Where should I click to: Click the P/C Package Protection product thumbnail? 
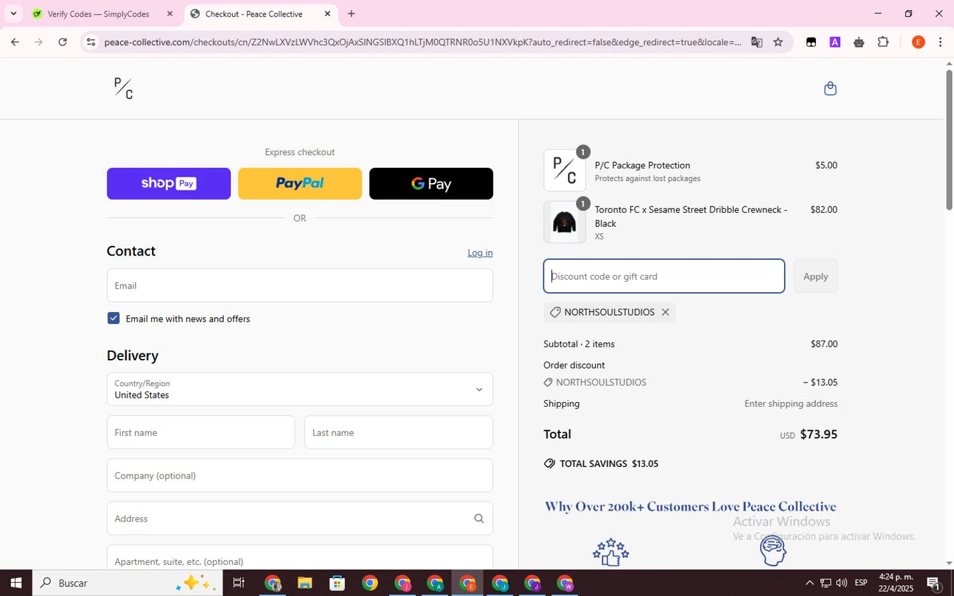pyautogui.click(x=564, y=170)
